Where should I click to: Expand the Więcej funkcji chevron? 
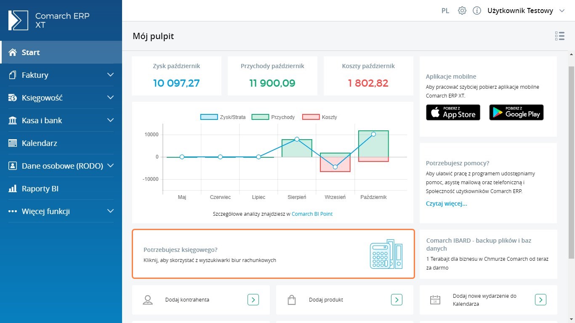click(x=110, y=211)
